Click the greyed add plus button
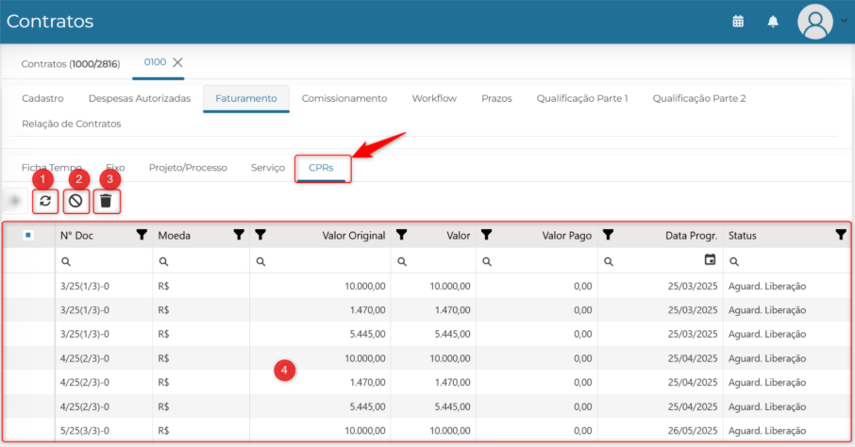 [15, 201]
